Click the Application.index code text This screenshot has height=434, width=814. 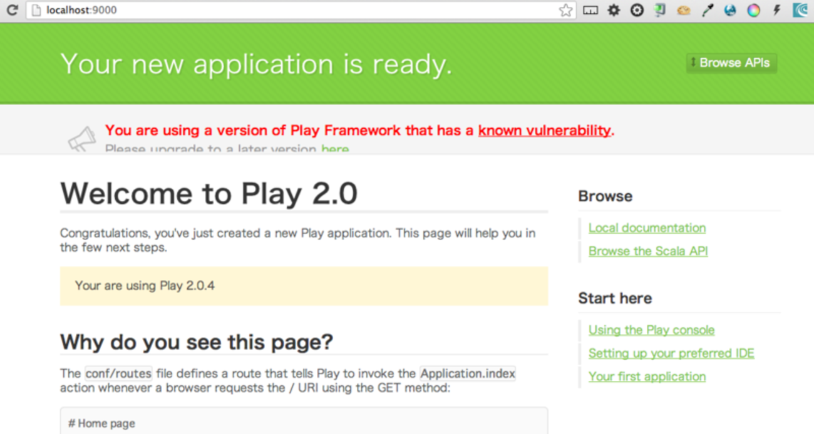[468, 374]
